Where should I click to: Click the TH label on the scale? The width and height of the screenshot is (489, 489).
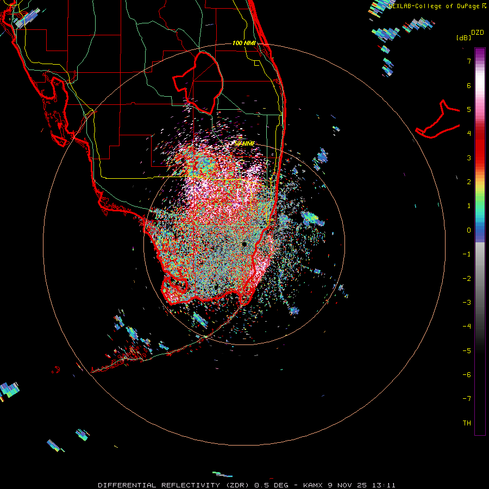467,423
